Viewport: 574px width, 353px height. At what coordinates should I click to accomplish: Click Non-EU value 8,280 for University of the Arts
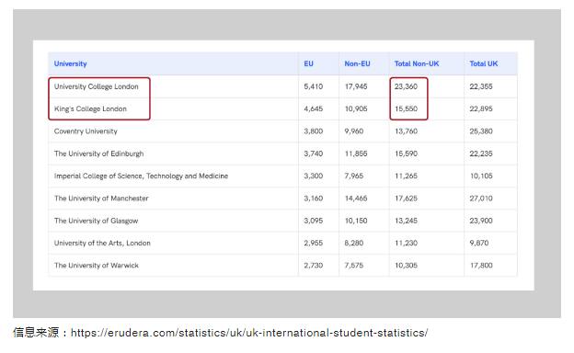[354, 243]
